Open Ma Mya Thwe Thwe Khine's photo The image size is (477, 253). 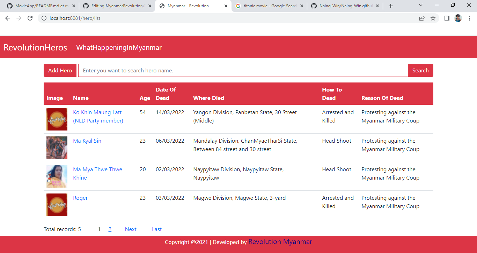[57, 176]
